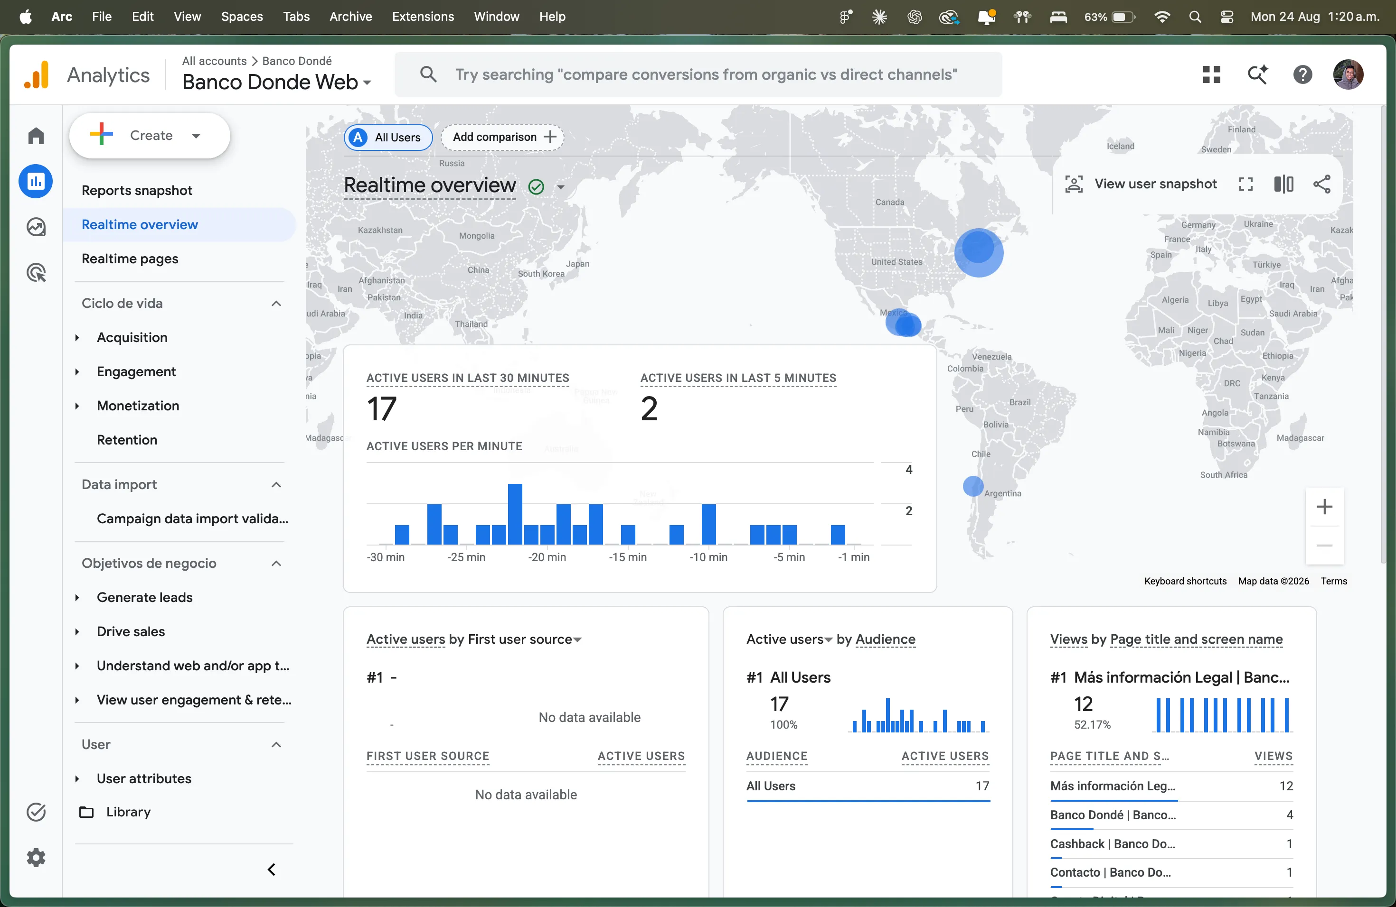Viewport: 1396px width, 907px height.
Task: Open macOS Control Center icon
Action: 1226,17
